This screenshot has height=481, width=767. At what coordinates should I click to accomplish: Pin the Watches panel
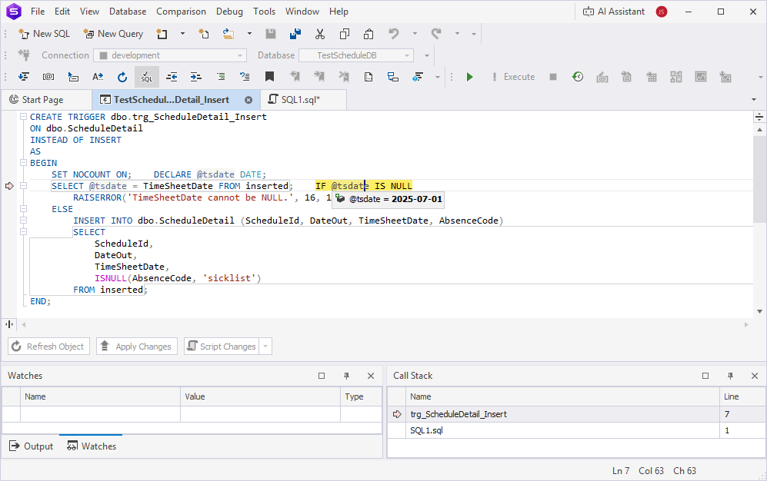pyautogui.click(x=346, y=376)
